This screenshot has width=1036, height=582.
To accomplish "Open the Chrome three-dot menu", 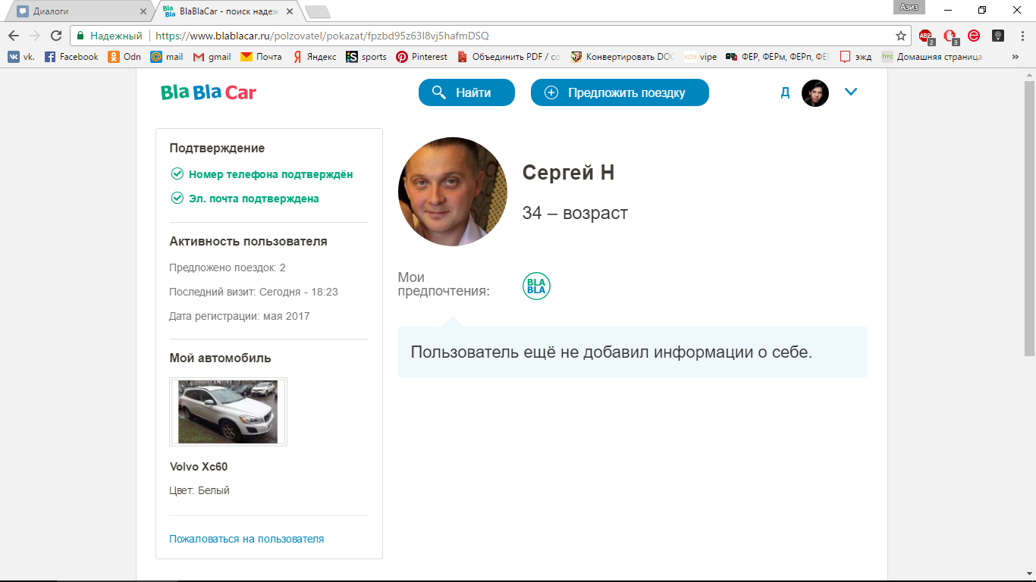I will click(x=1022, y=36).
